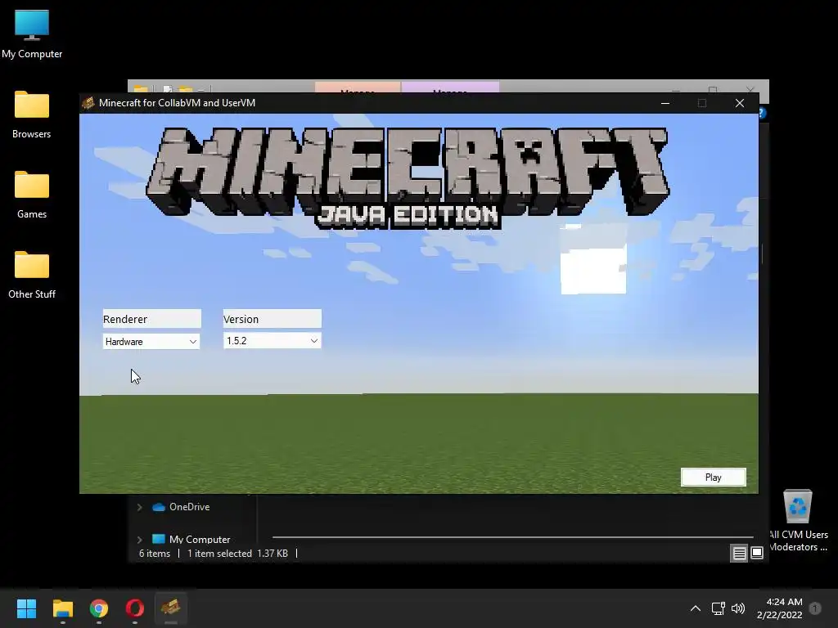838x628 pixels.
Task: Select the Recycle Bin on desktop
Action: [798, 521]
